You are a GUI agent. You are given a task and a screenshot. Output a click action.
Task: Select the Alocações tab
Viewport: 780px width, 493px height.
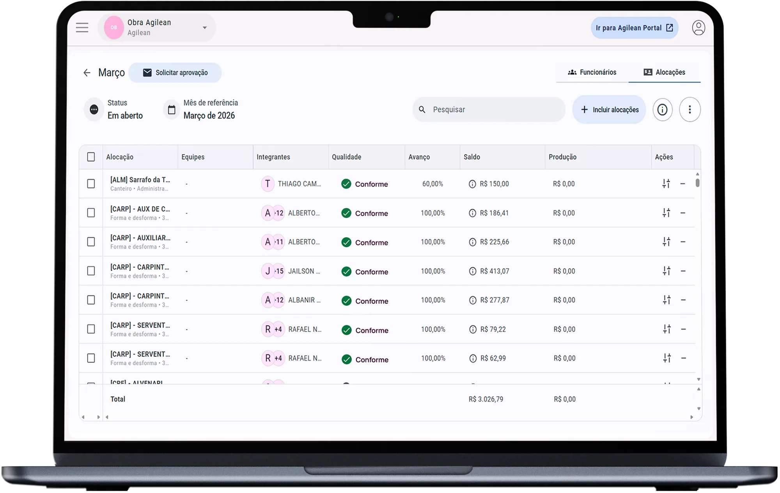point(665,72)
